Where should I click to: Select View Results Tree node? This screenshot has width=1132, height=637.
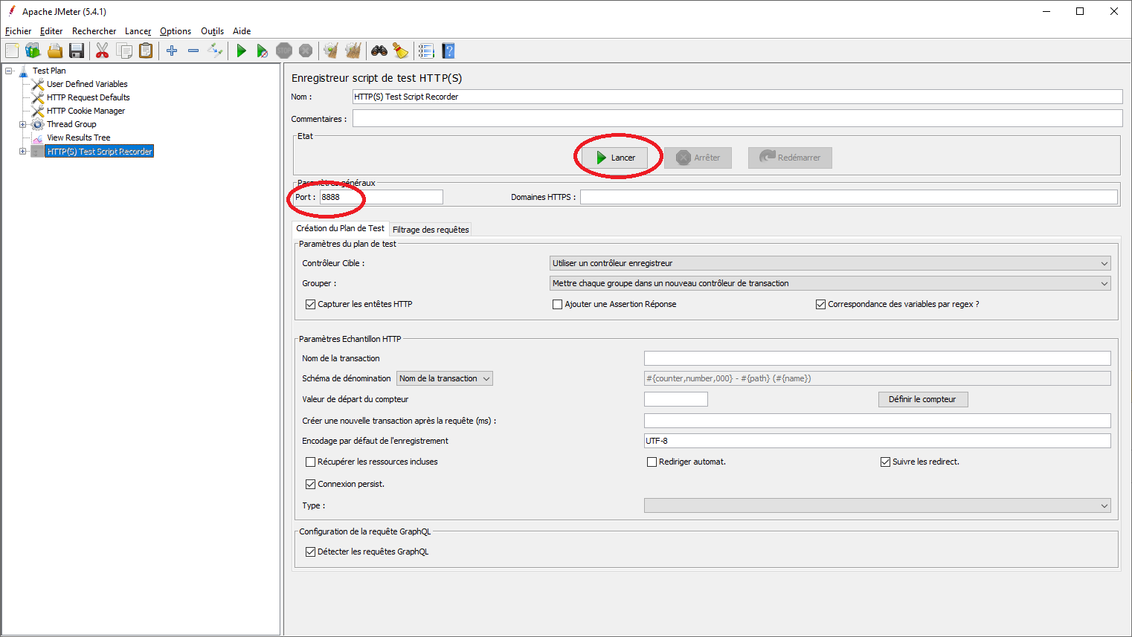pos(78,138)
